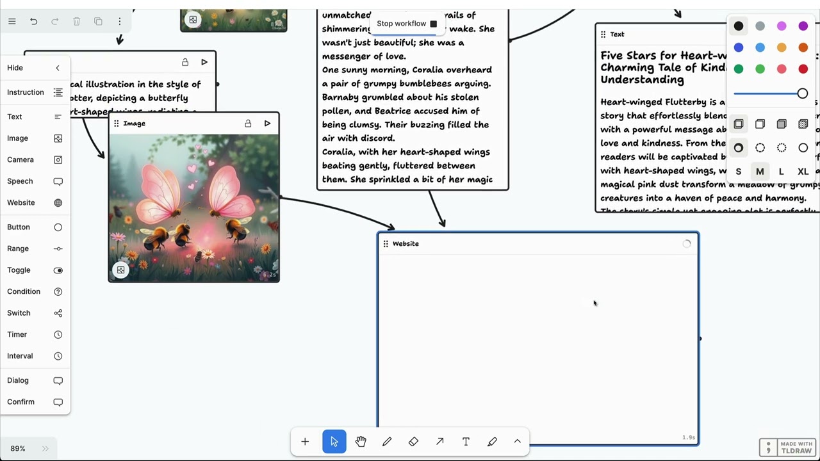Insert a Switch node
The width and height of the screenshot is (820, 461).
click(x=35, y=313)
